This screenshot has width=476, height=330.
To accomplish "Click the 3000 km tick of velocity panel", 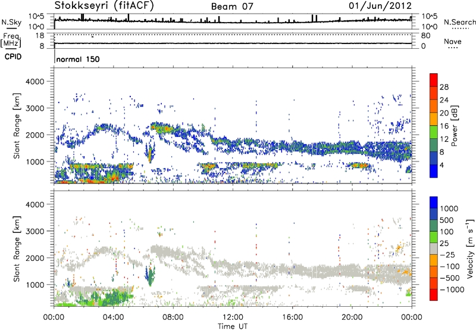I will tap(35, 231).
